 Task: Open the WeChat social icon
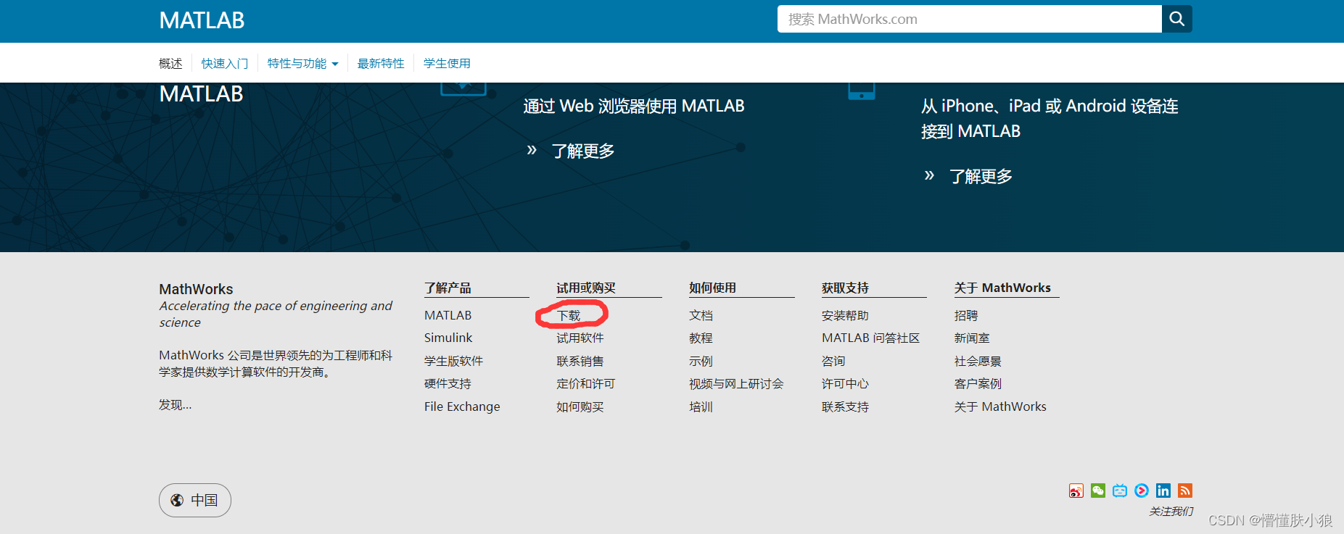[x=1098, y=491]
